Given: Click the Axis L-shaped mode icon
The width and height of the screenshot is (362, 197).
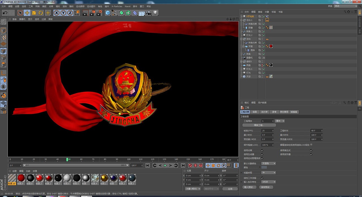Looking at the screenshot, I should coord(3,73).
